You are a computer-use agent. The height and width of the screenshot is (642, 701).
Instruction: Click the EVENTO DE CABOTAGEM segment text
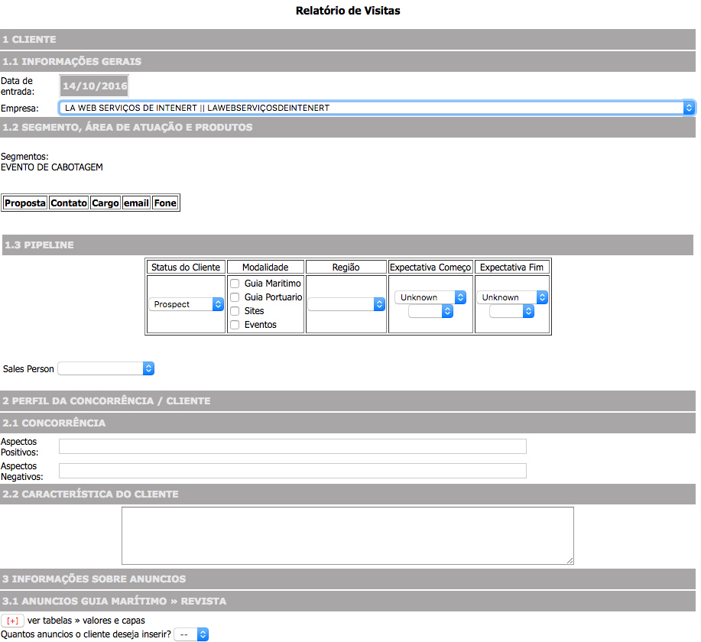coord(52,167)
